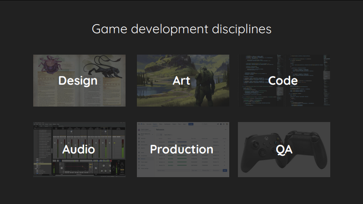The width and height of the screenshot is (363, 204).
Task: Click the Production discipline card
Action: click(183, 149)
